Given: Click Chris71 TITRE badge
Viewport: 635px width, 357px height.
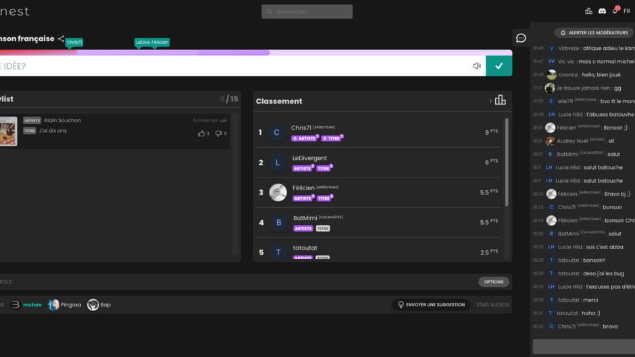Looking at the screenshot, I should [x=332, y=138].
